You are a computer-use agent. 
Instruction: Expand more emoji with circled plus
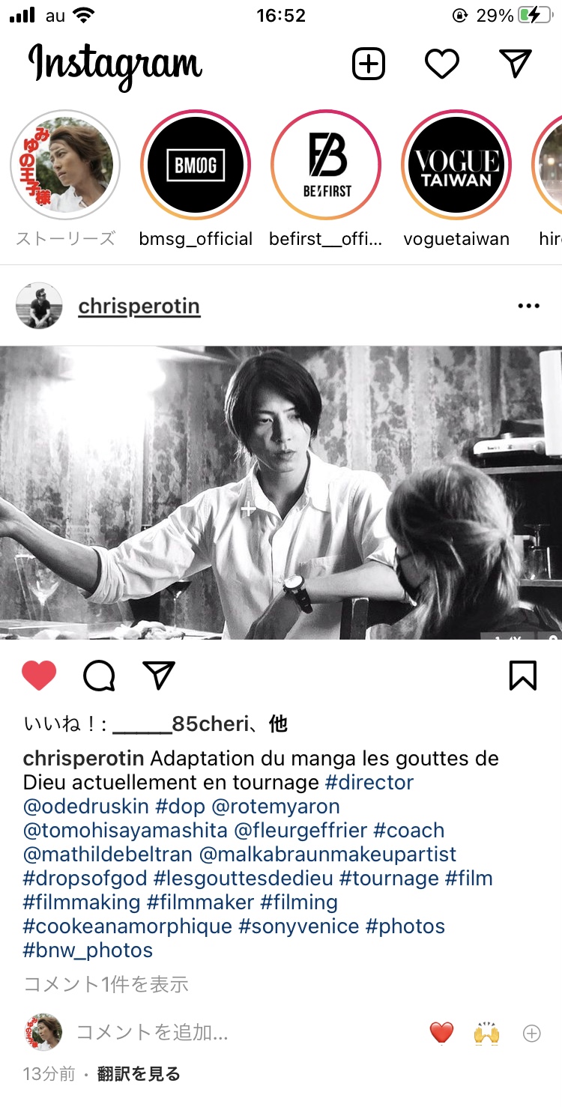coord(531,1034)
